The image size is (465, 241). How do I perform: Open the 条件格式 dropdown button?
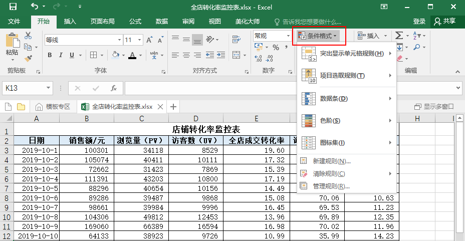(319, 36)
